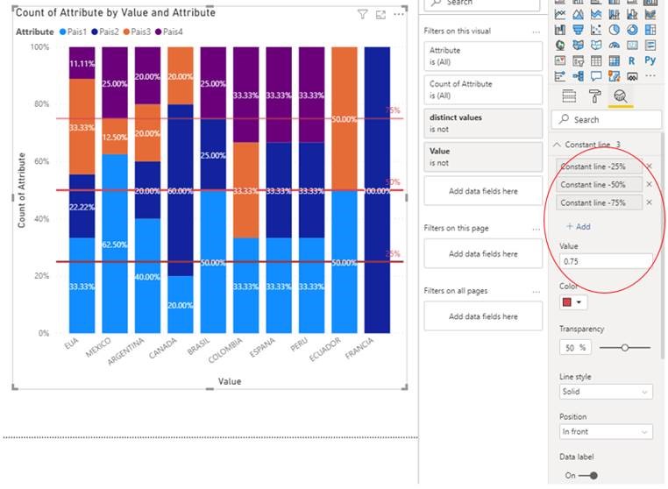Select the Treemap visualization icon
668x489 pixels.
coord(650,30)
